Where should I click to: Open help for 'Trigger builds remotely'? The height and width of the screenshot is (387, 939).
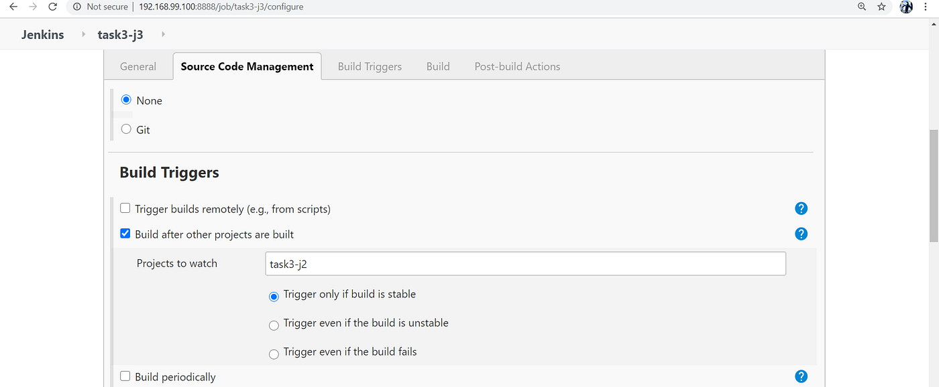pyautogui.click(x=801, y=208)
